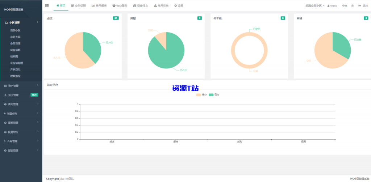Click the user icon beside wuxw
The height and width of the screenshot is (182, 371).
click(328, 6)
